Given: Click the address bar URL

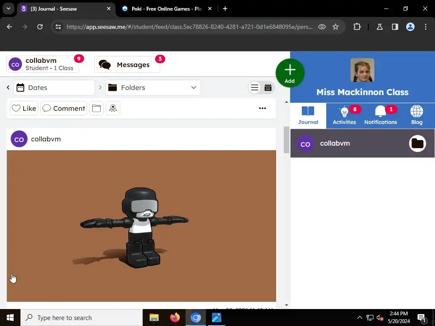Looking at the screenshot, I should 189,27.
